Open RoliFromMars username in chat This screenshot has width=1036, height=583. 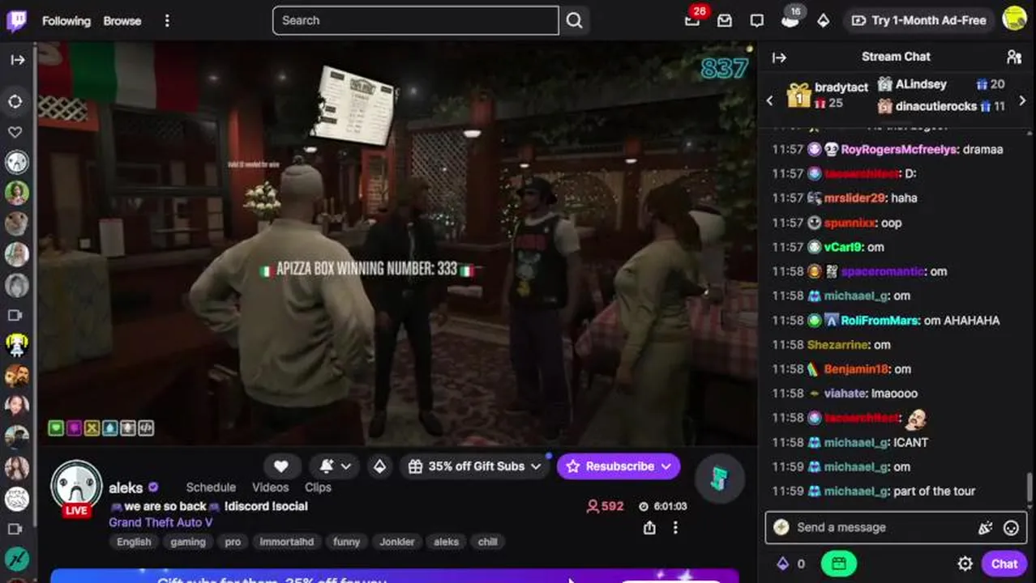click(880, 321)
